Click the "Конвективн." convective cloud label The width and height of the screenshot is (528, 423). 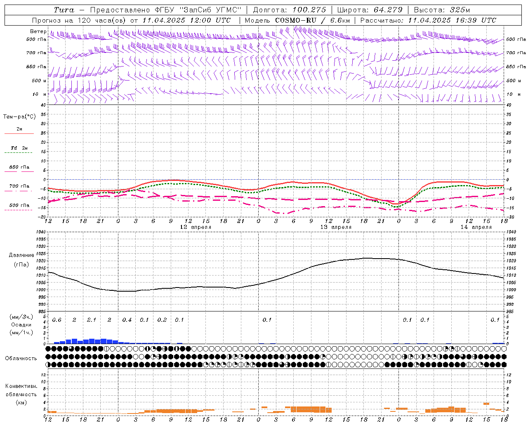pos(21,386)
